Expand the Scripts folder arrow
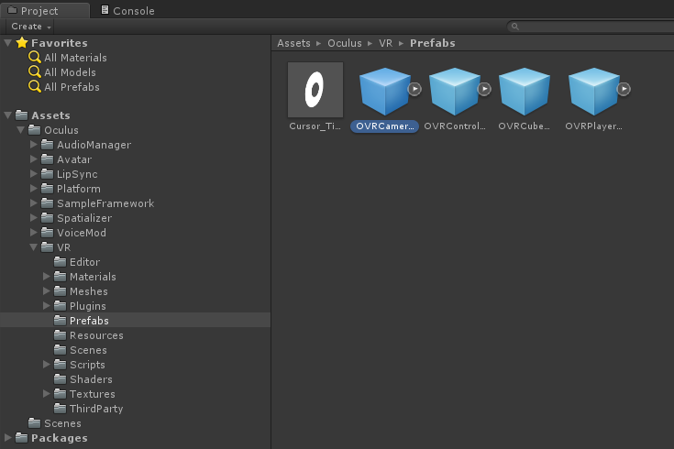674x449 pixels. click(x=47, y=365)
